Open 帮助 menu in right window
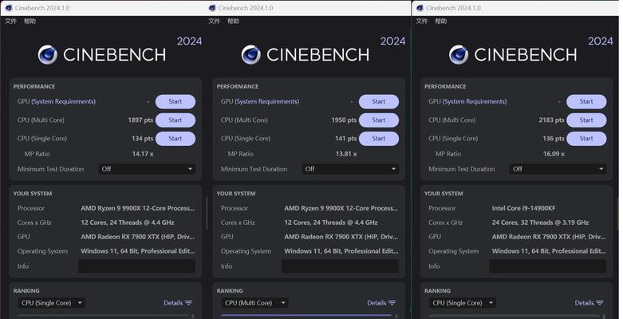 (440, 21)
